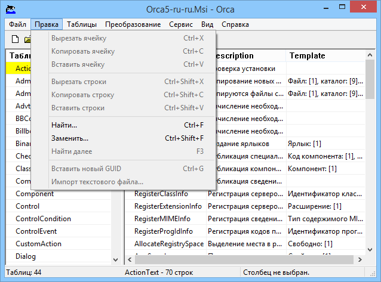
Task: Click the 'Таблиц: 44' status bar entry
Action: tap(24, 272)
